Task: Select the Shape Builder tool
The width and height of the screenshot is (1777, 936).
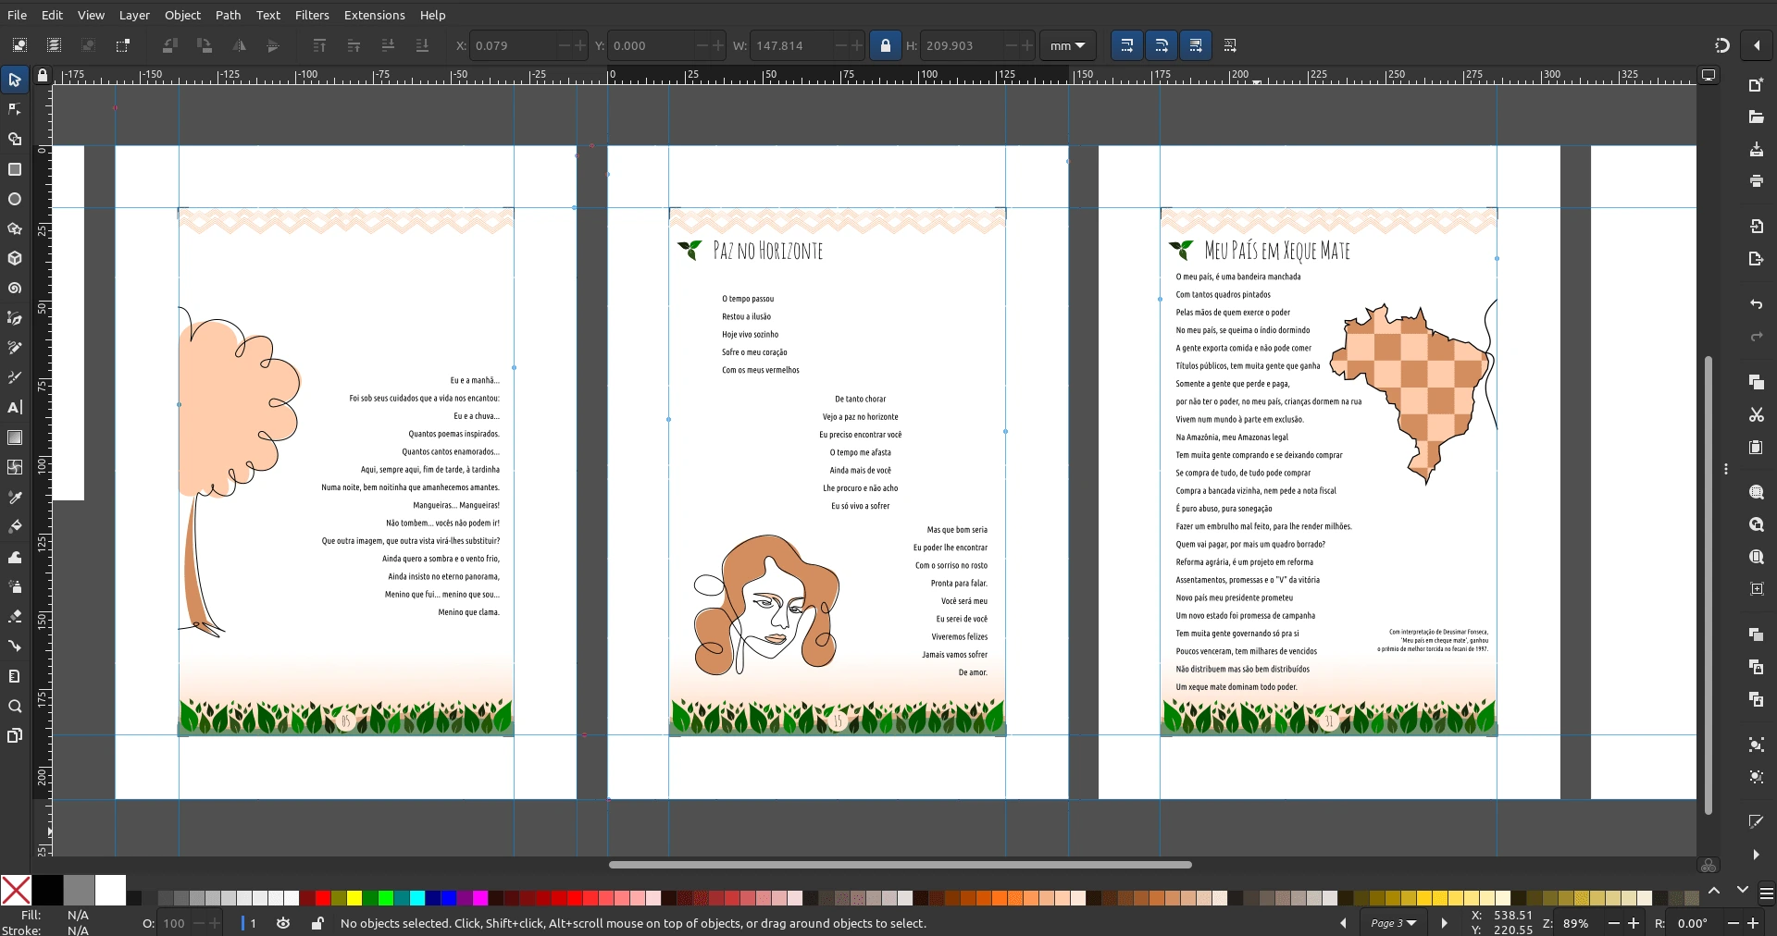Action: pyautogui.click(x=15, y=139)
